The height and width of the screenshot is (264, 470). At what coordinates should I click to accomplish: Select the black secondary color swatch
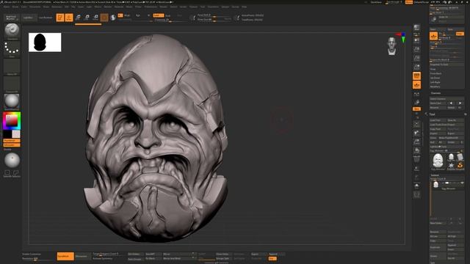click(7, 134)
